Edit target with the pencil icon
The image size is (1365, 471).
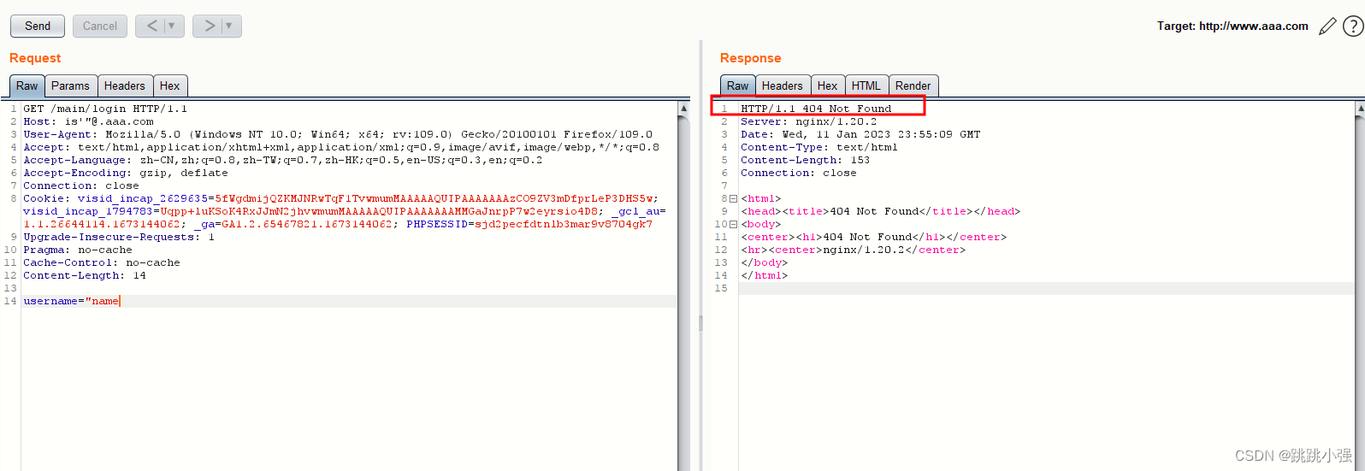tap(1327, 26)
